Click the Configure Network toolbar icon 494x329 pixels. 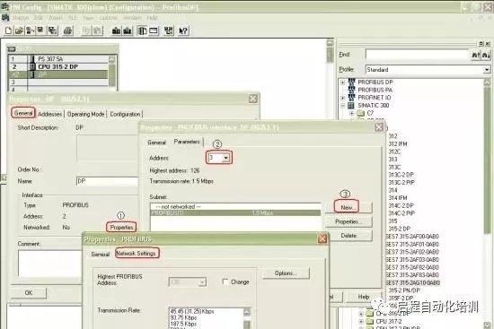point(169,30)
